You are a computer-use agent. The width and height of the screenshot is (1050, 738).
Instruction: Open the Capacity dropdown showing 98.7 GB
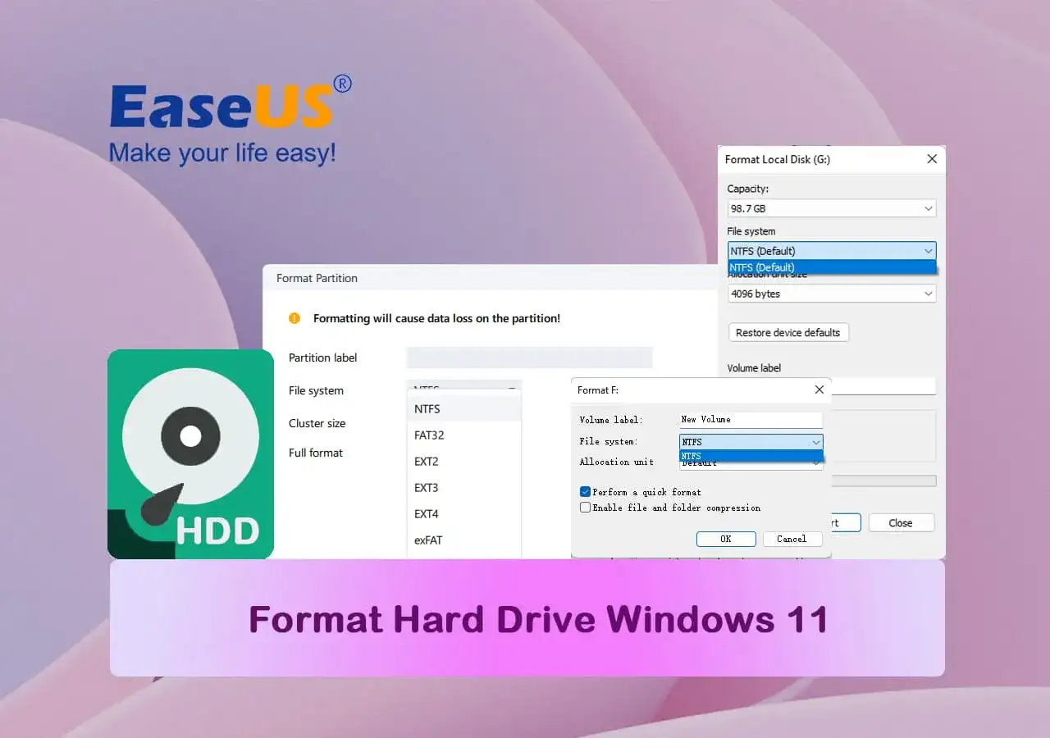(832, 208)
